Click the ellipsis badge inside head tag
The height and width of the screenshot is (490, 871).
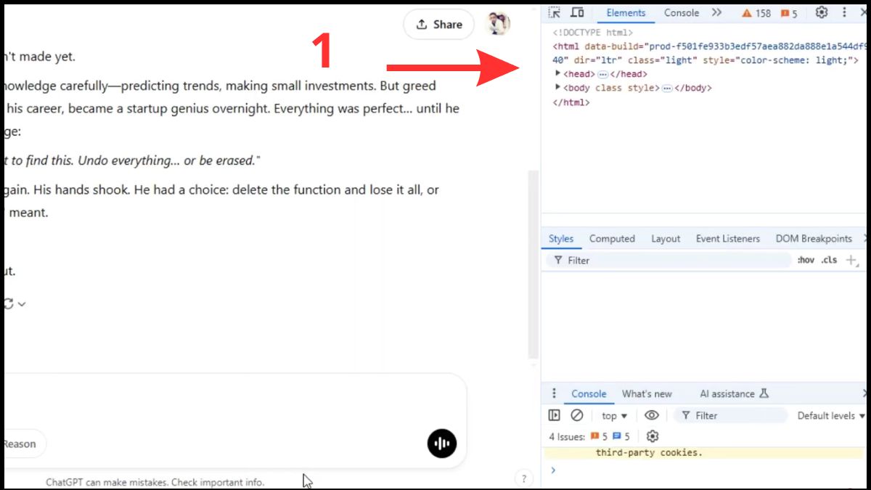pyautogui.click(x=602, y=74)
